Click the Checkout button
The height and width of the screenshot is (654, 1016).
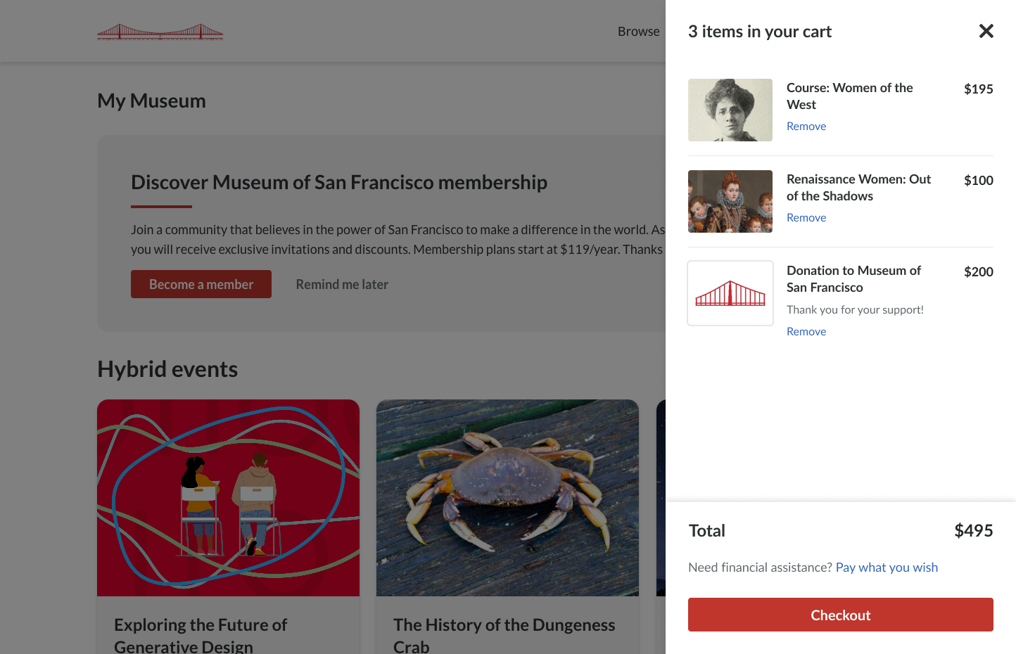[840, 614]
